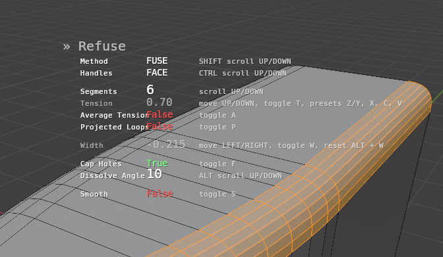
Task: Click the Width value -0.215
Action: pyautogui.click(x=166, y=145)
